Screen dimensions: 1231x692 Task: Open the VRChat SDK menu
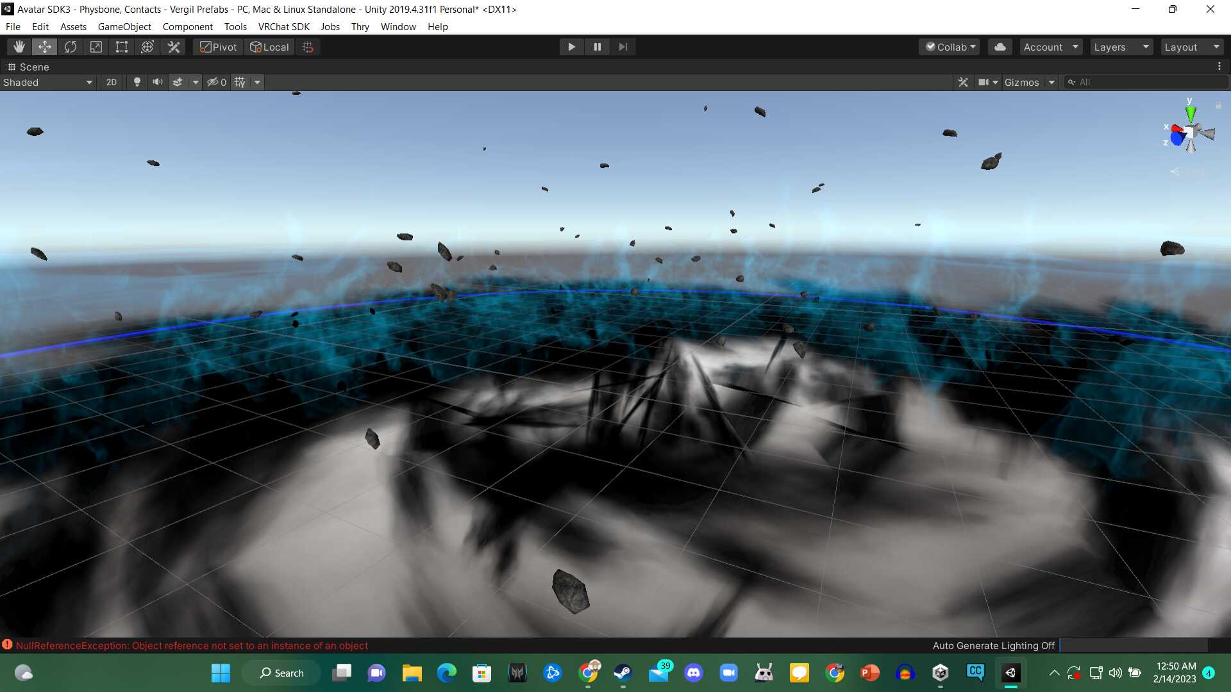pyautogui.click(x=283, y=27)
